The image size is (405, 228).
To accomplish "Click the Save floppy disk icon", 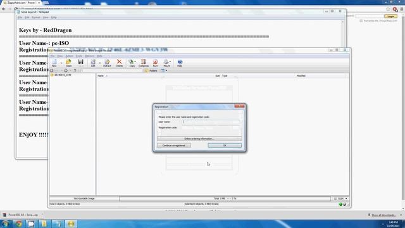I will 81,63.
